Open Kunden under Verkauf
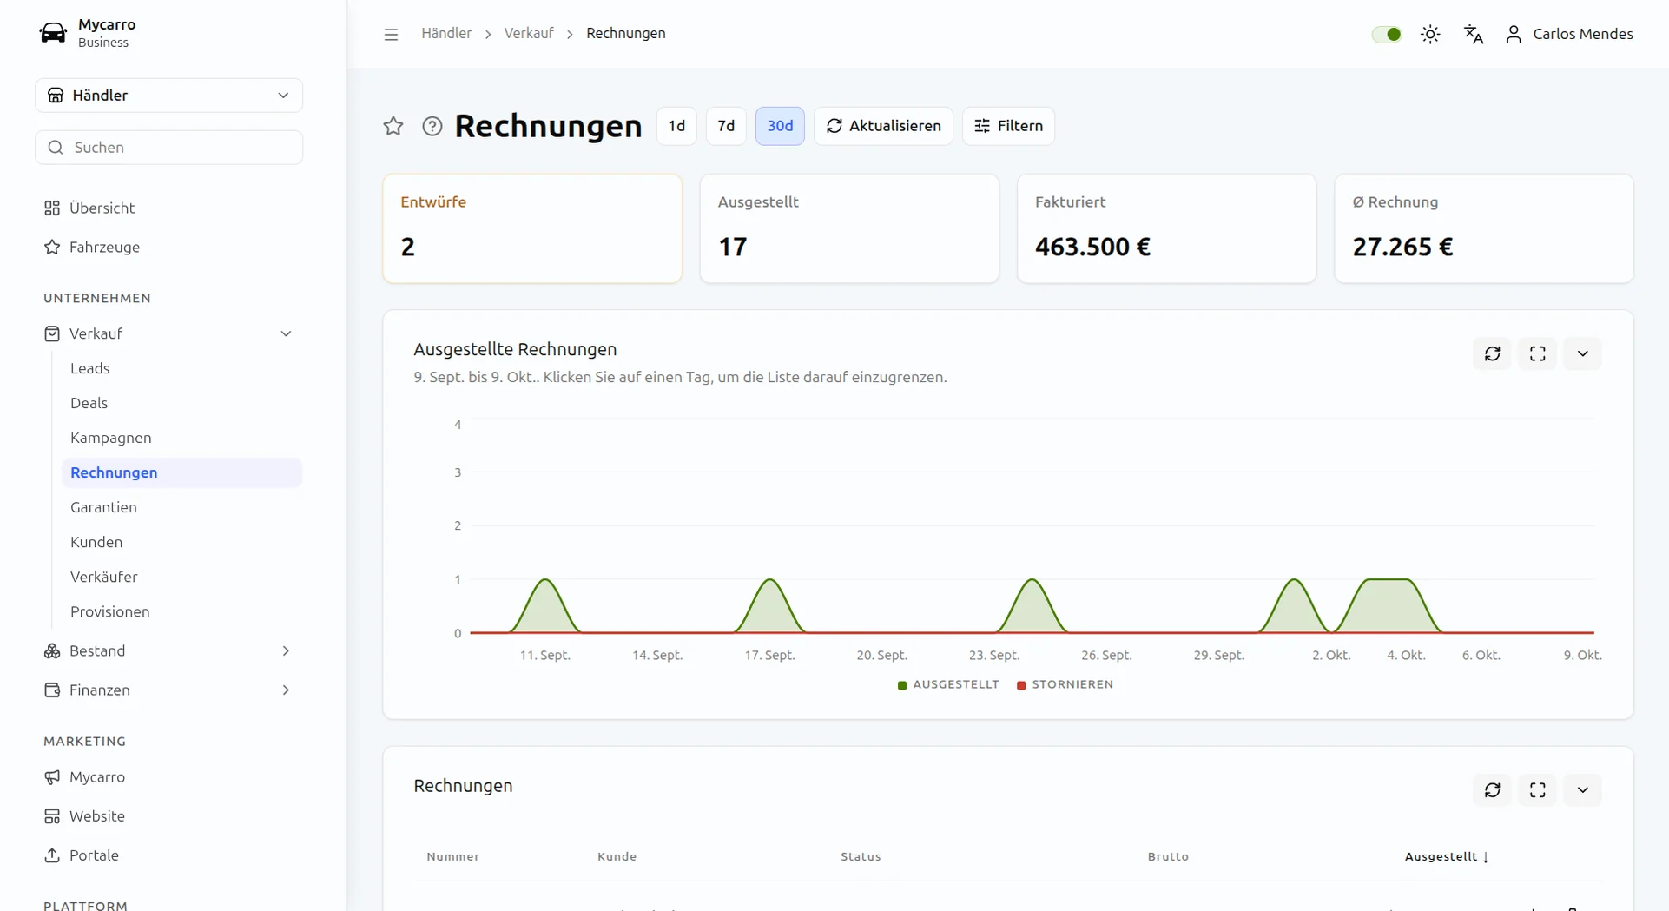1669x911 pixels. 96,542
